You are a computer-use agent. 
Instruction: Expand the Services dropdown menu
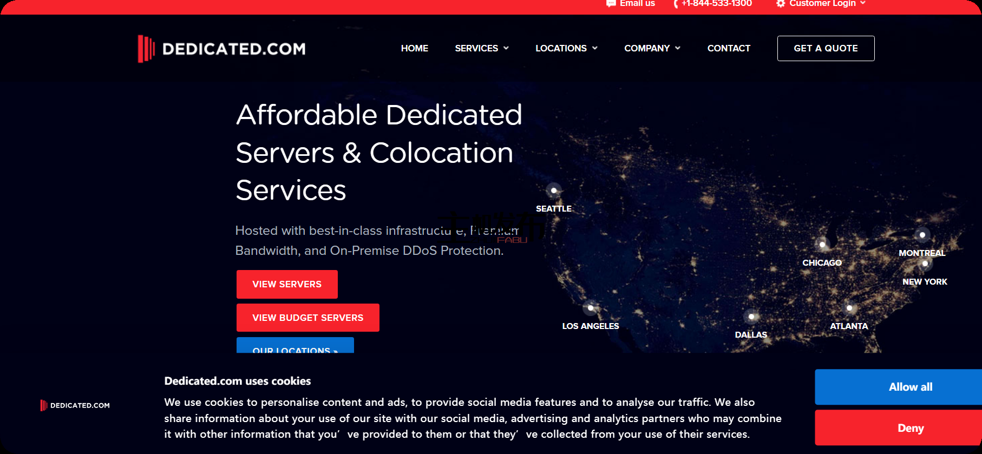click(482, 48)
